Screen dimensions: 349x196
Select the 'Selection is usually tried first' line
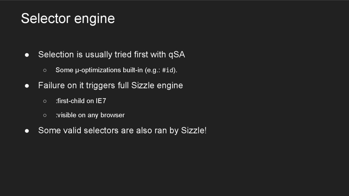pos(111,55)
